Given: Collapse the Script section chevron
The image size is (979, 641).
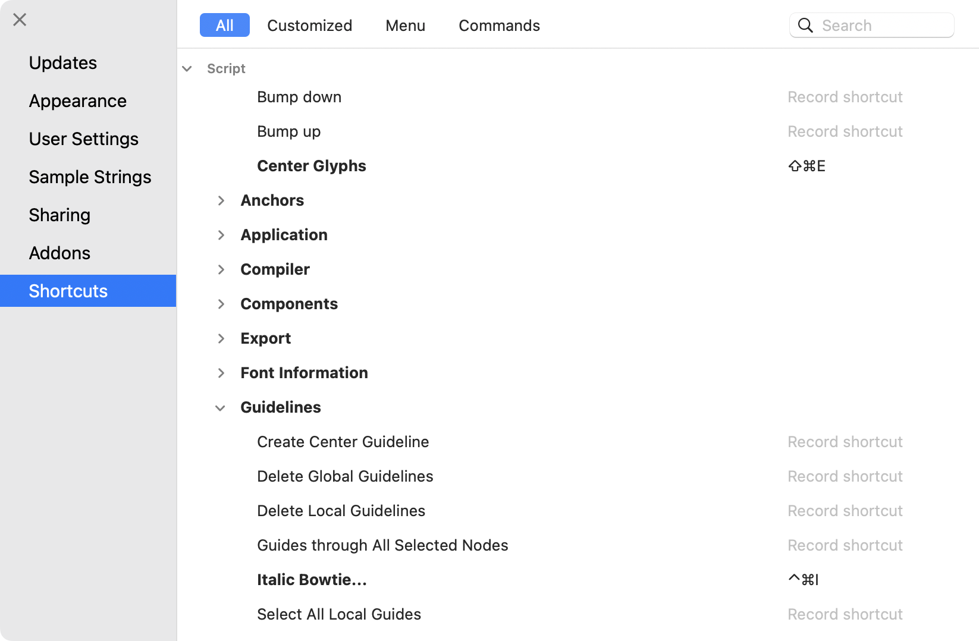Looking at the screenshot, I should click(x=187, y=69).
